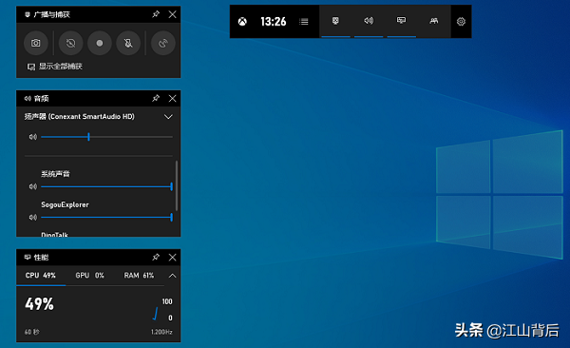This screenshot has width=570, height=348.
Task: Switch to the GPU tab
Action: coord(90,276)
